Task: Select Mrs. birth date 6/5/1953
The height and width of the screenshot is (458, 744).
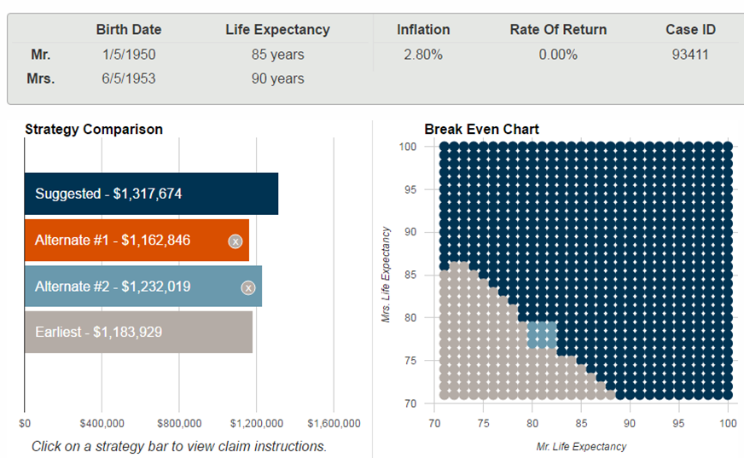Action: (129, 78)
